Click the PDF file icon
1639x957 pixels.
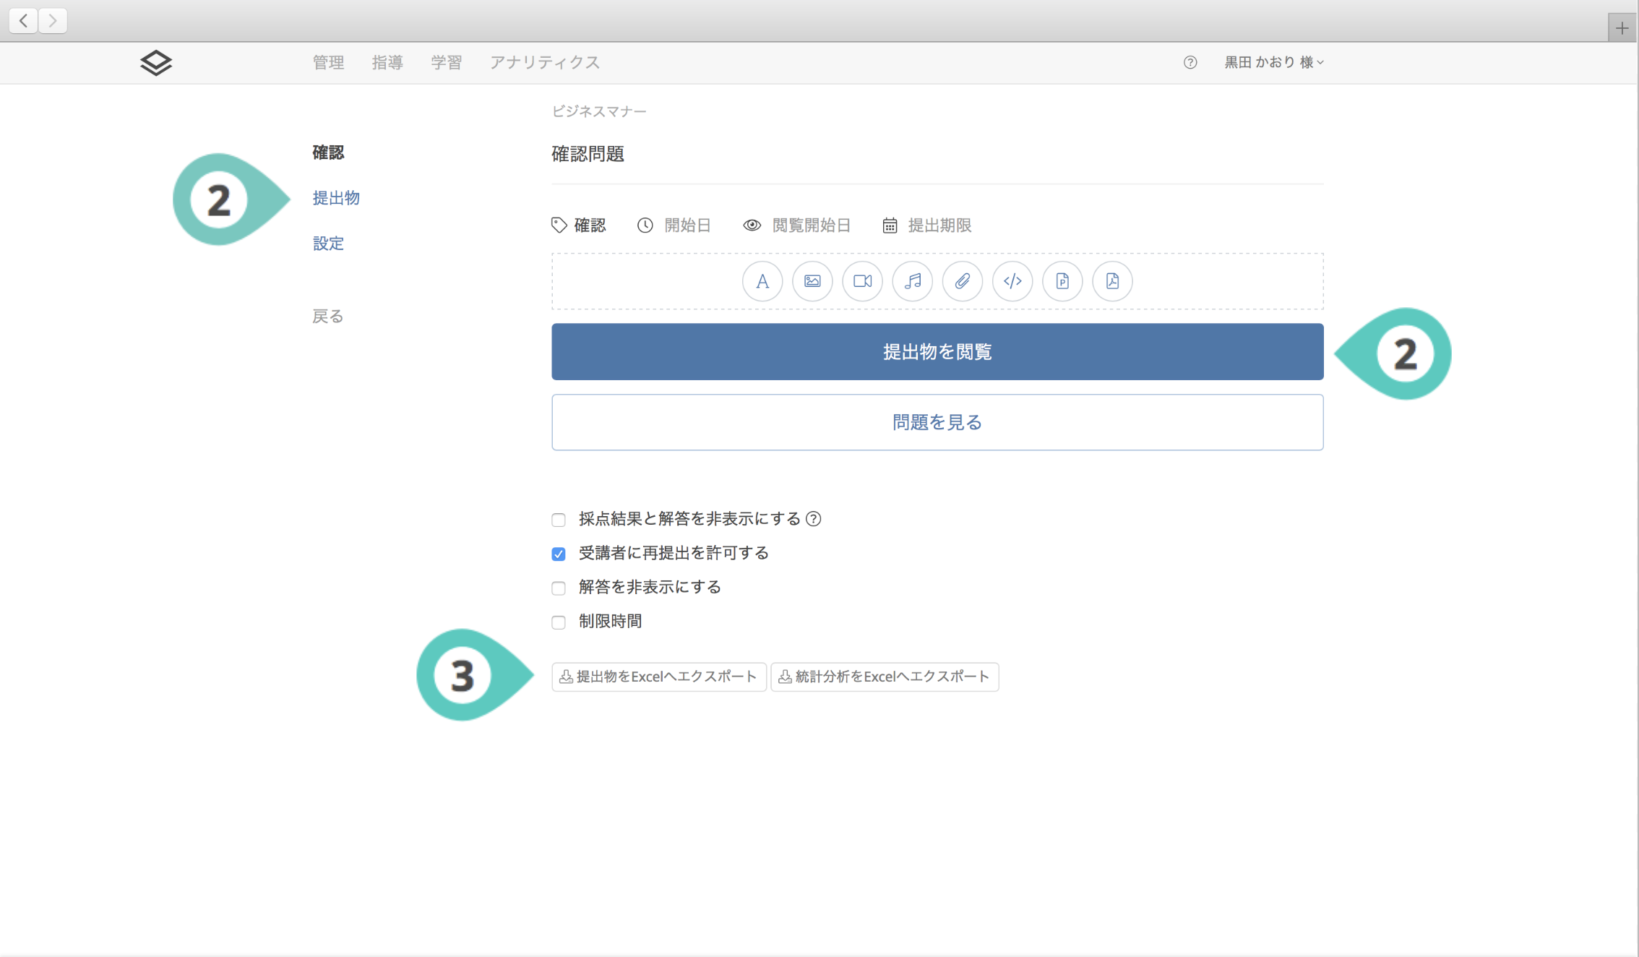1112,281
